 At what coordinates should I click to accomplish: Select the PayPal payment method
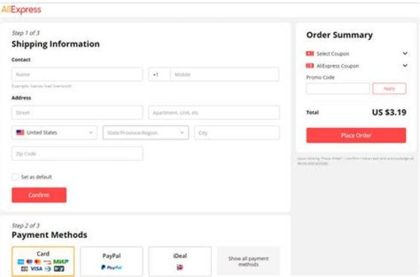pyautogui.click(x=111, y=261)
